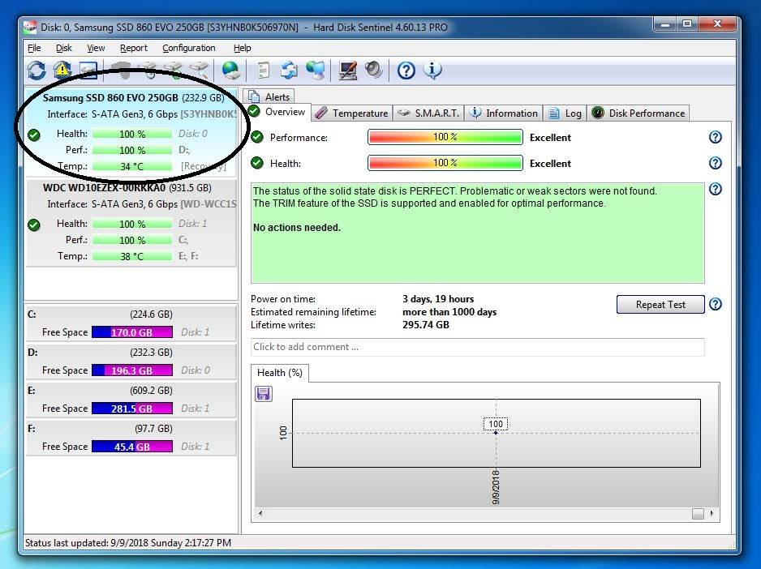Click the question mark Help toolbar icon
The width and height of the screenshot is (761, 569).
(x=406, y=71)
